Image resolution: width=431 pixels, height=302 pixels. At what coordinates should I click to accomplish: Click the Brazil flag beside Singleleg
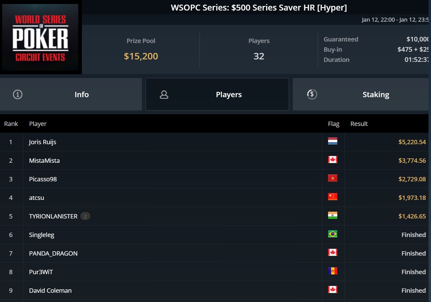coord(332,234)
